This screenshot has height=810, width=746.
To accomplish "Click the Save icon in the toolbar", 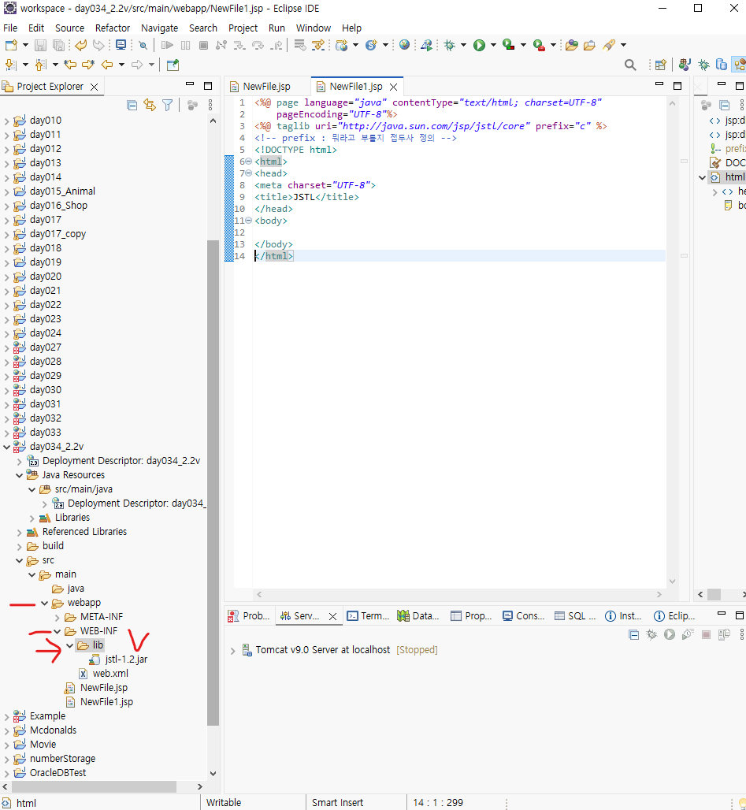I will (40, 46).
